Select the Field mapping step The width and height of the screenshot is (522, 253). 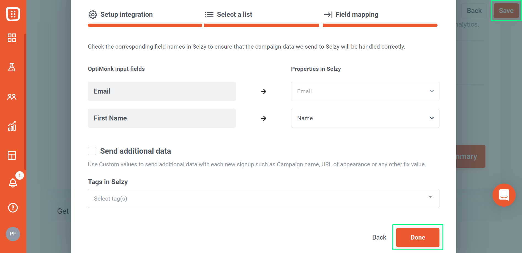(x=351, y=15)
